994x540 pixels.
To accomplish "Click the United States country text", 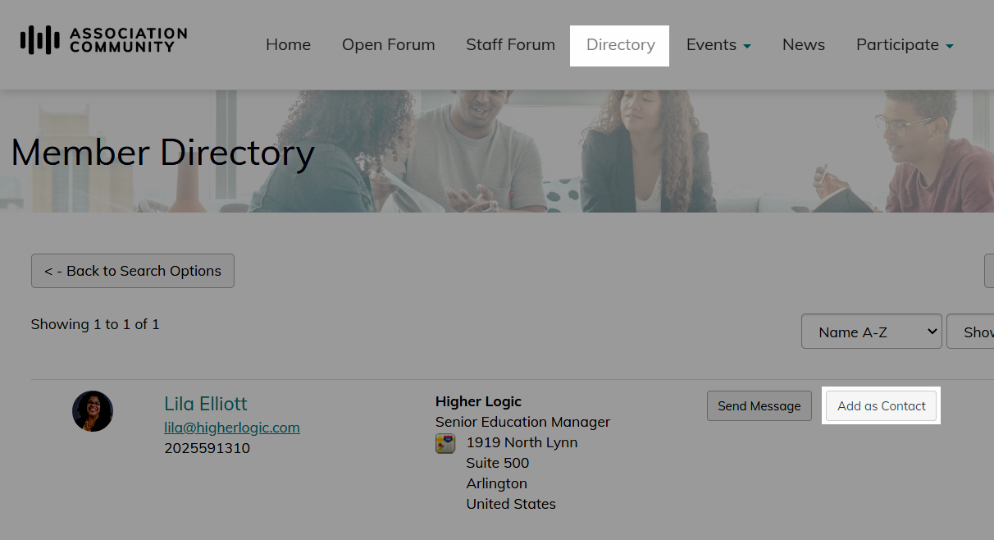I will 511,504.
